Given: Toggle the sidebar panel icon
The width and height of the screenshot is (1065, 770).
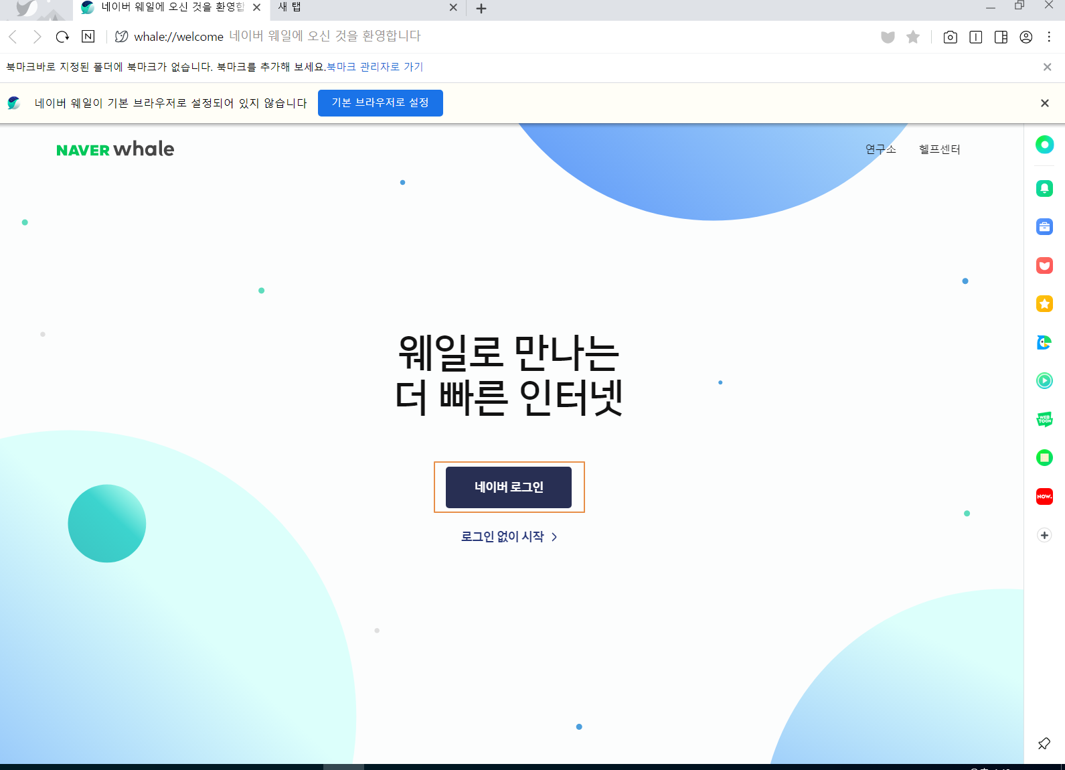Looking at the screenshot, I should tap(1001, 37).
